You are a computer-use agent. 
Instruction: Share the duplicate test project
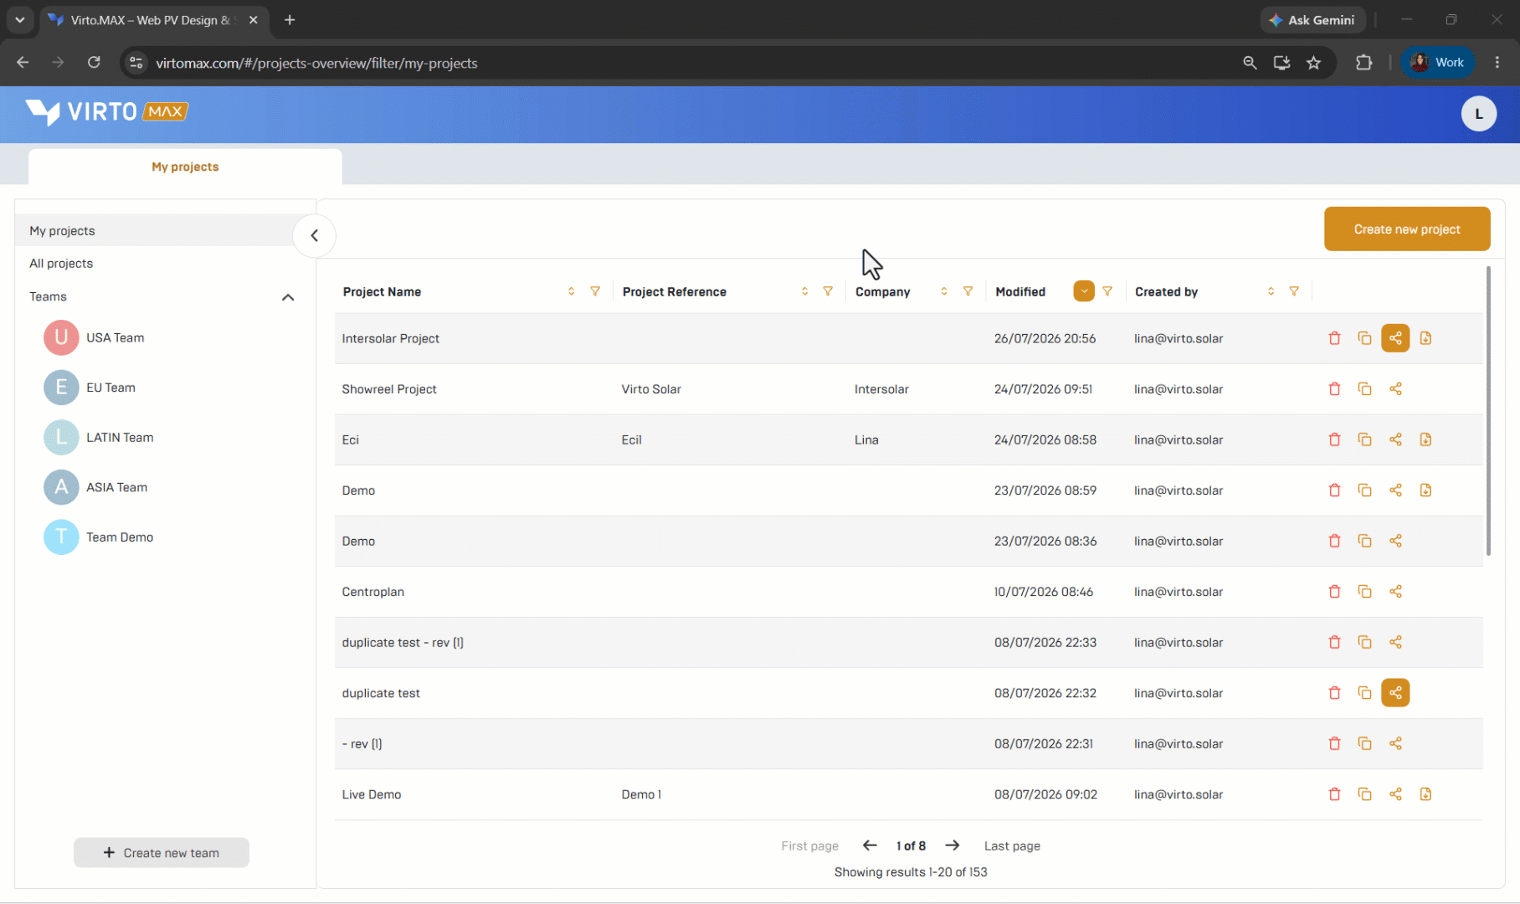1395,693
